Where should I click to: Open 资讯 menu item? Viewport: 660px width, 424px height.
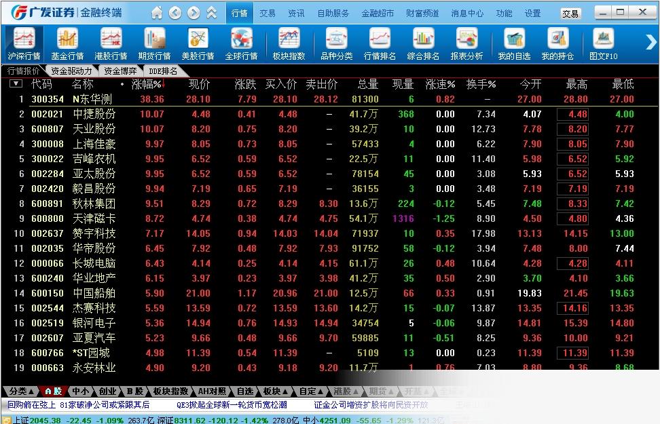(296, 13)
